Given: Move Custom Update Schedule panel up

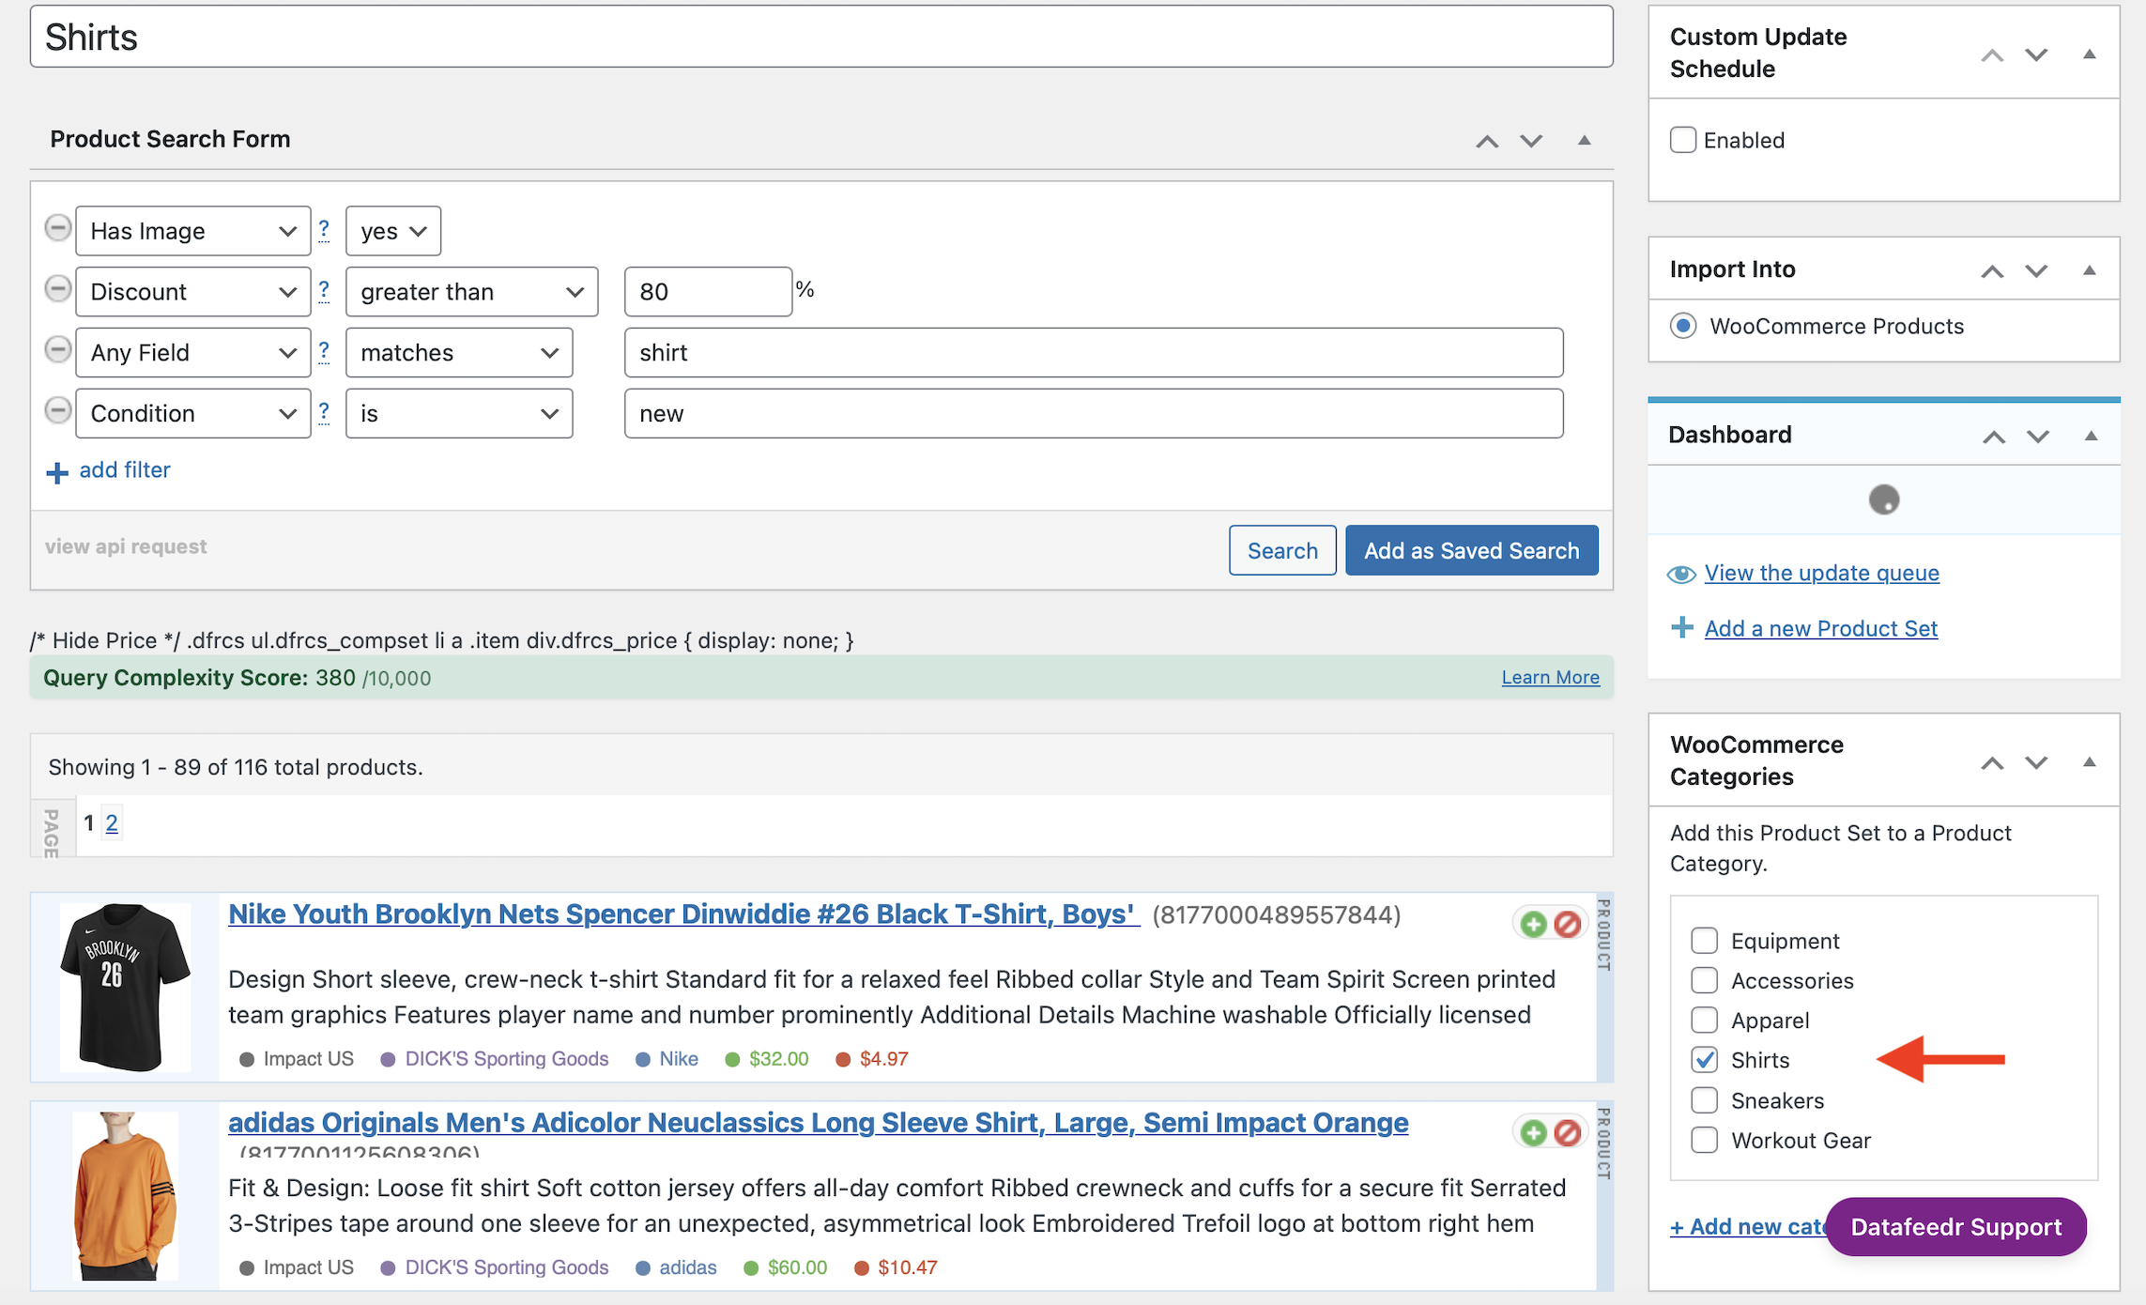Looking at the screenshot, I should [1992, 55].
